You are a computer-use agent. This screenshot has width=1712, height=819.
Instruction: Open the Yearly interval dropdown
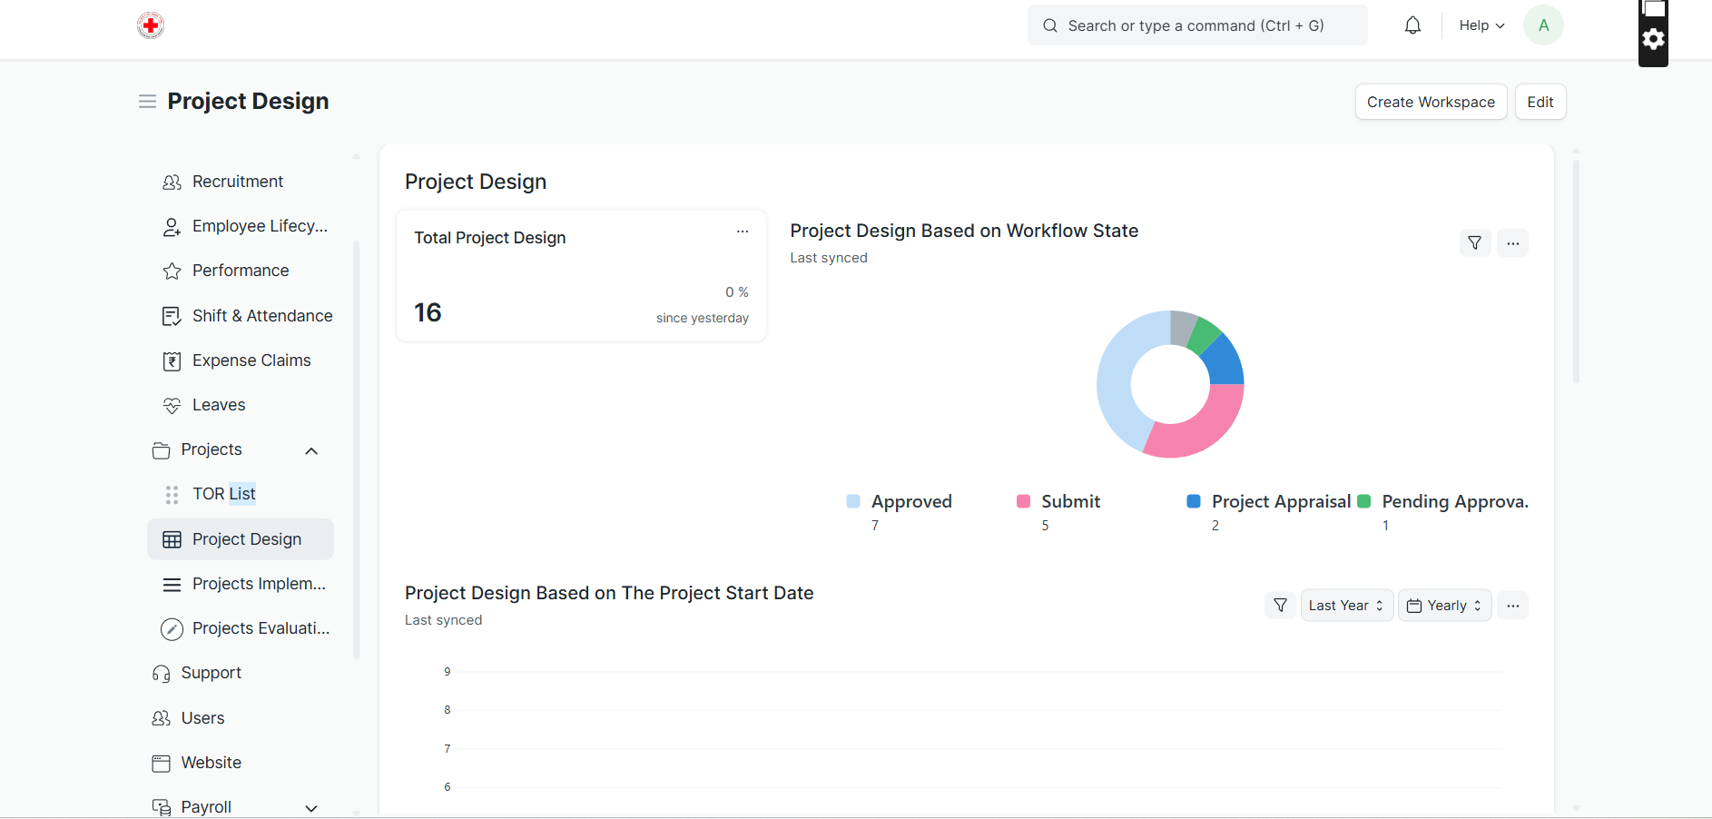1444,606
